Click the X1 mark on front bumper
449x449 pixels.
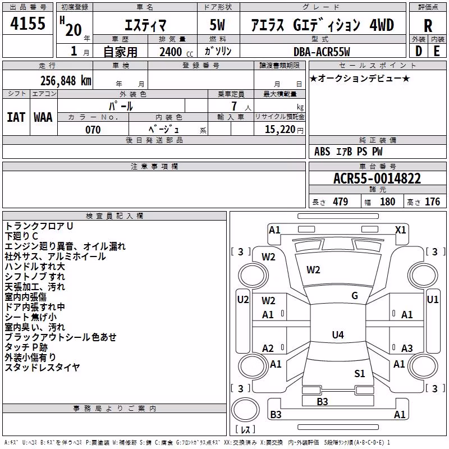point(400,230)
